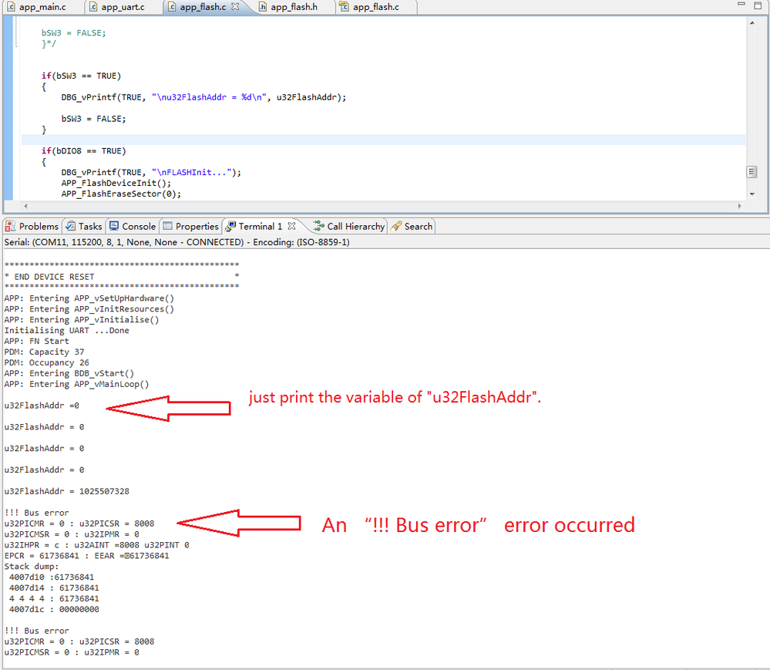
Task: Click the Terminal 1 tab icon
Action: (x=230, y=227)
